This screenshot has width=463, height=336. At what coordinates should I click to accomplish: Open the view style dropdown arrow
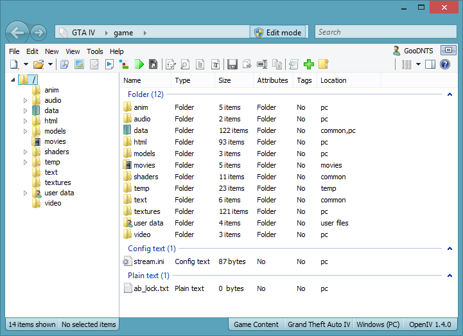pyautogui.click(x=418, y=64)
